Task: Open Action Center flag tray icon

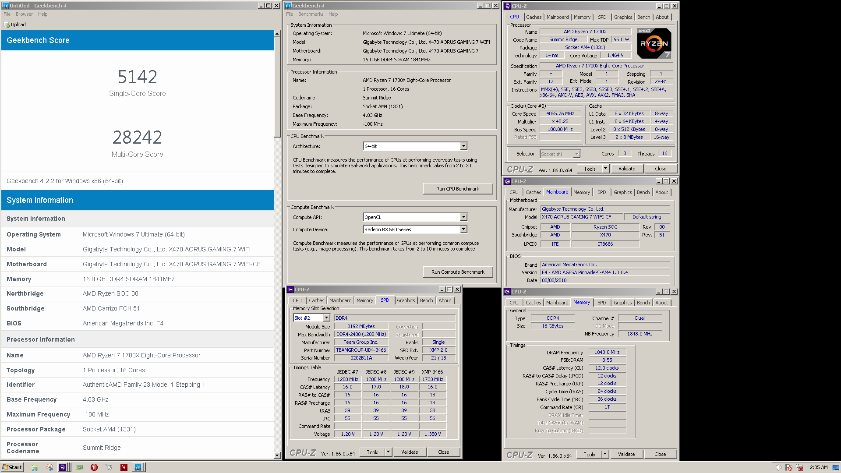Action: point(789,467)
